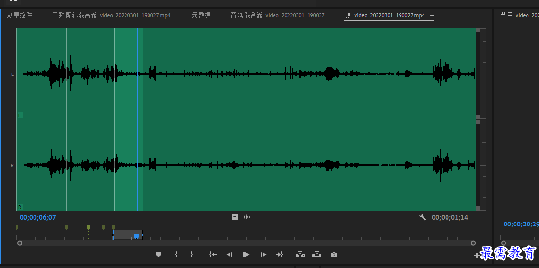Step forward one frame

tap(264, 254)
